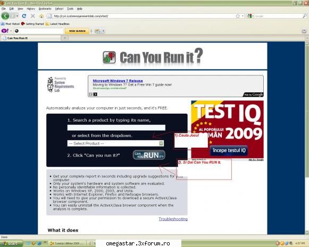Open the Edit menu
Viewport: 309px width, 247px height.
click(12, 8)
